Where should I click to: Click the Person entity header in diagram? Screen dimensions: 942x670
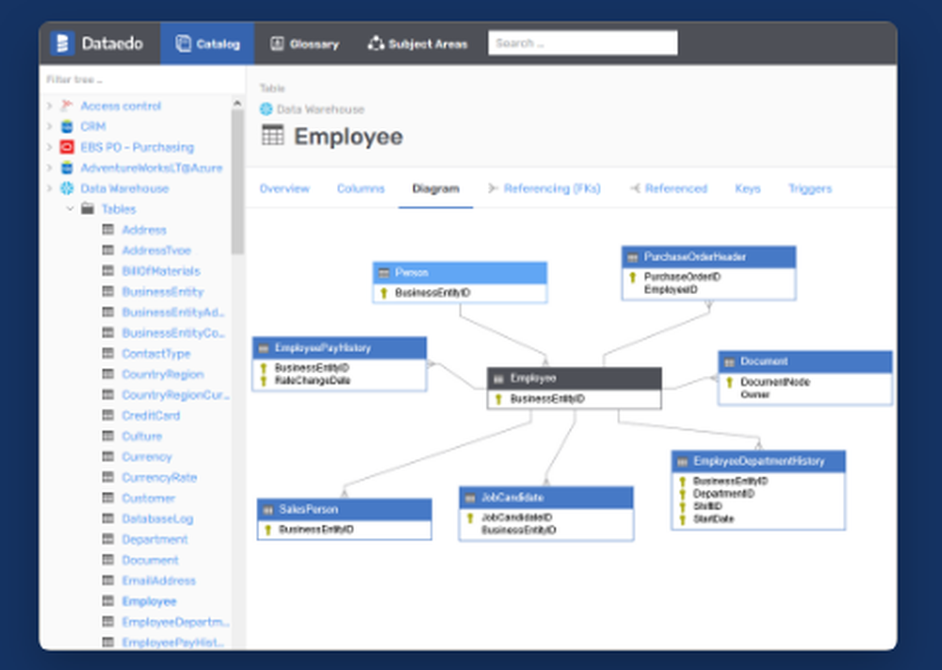click(x=460, y=273)
